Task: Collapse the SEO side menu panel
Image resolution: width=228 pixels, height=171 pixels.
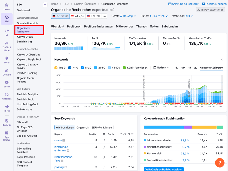Action: click(45, 5)
